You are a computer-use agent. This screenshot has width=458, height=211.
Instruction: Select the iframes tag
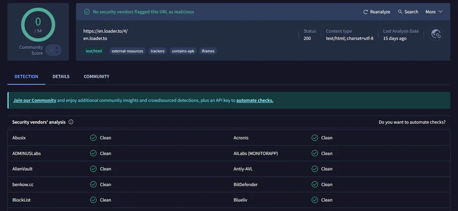[208, 51]
